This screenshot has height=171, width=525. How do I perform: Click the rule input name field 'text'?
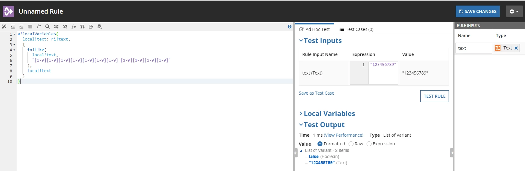(x=473, y=48)
